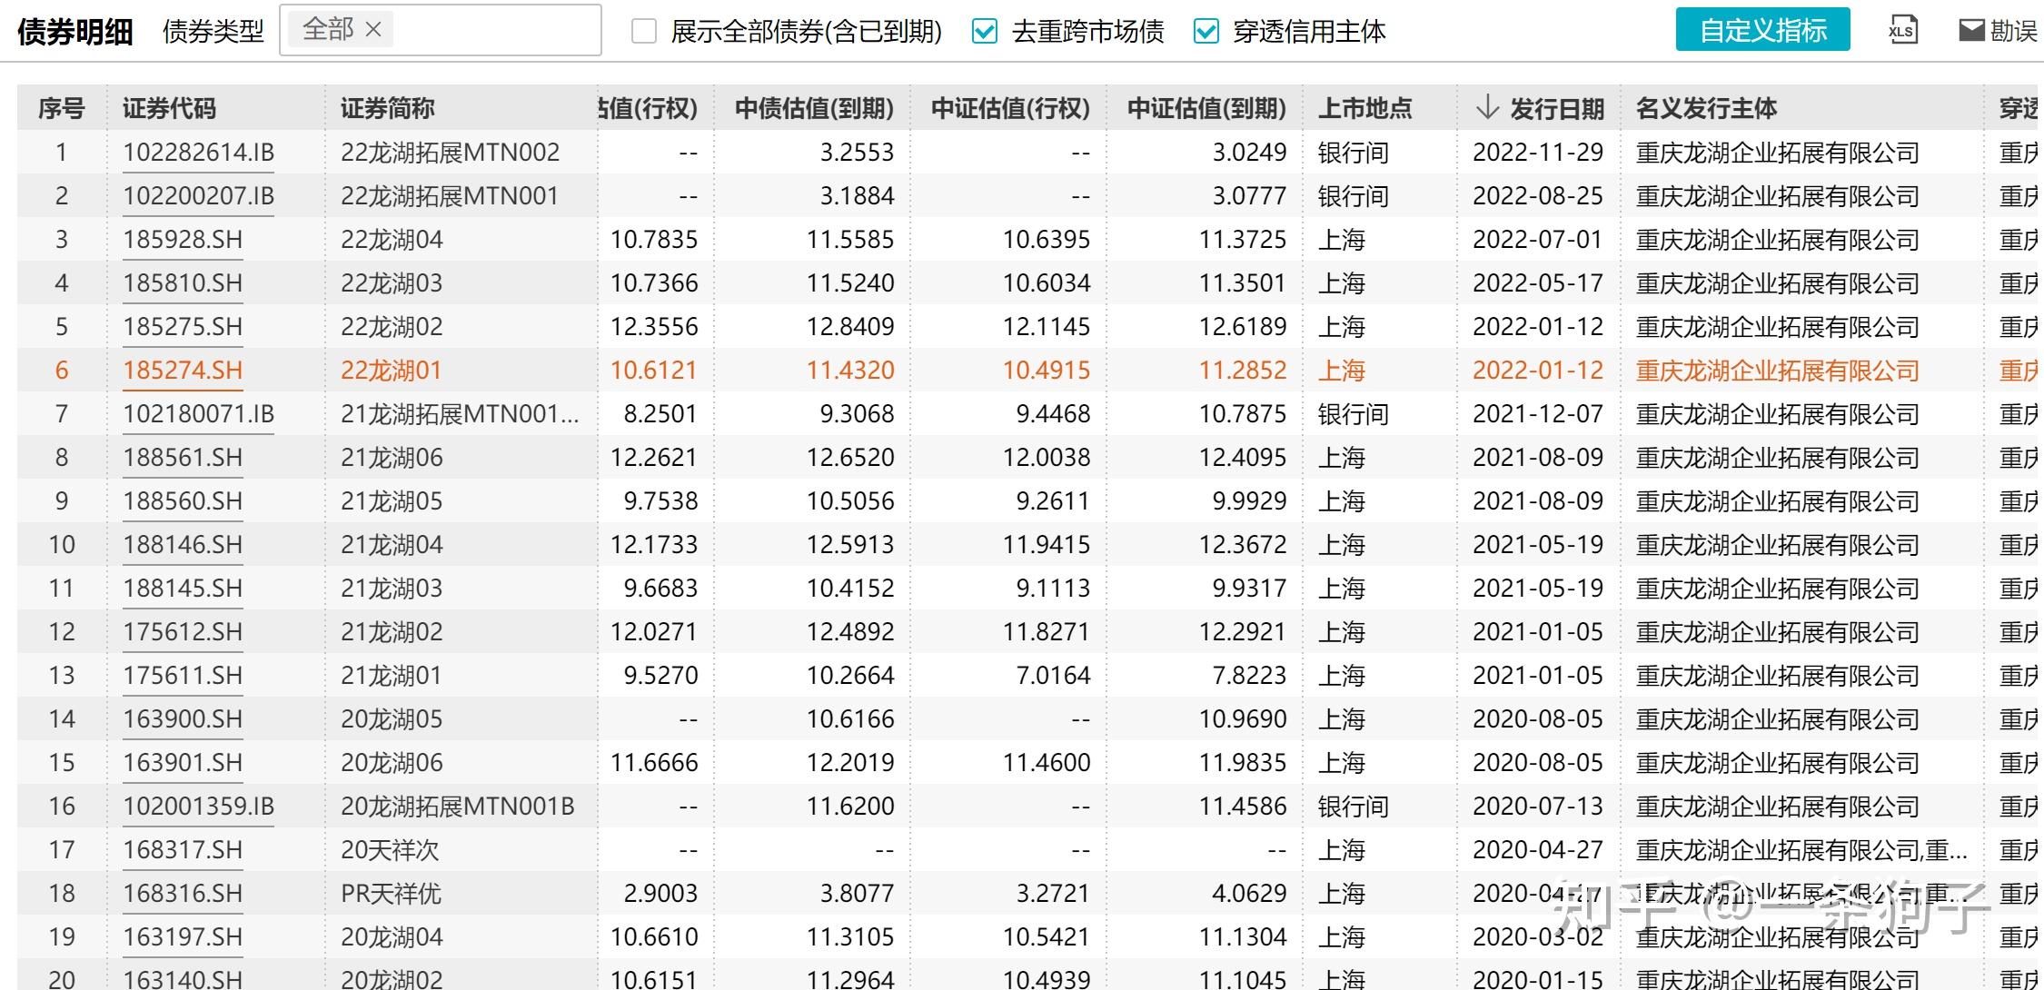Open bond code 188561.SH

click(x=183, y=457)
